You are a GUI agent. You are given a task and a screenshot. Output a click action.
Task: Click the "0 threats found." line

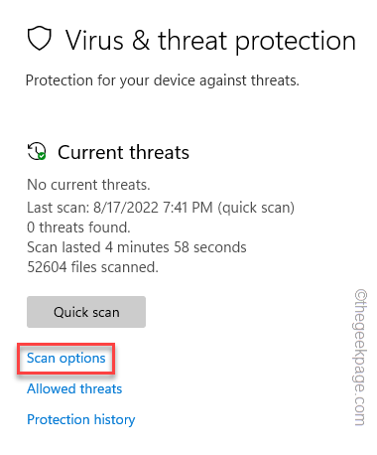(x=78, y=227)
